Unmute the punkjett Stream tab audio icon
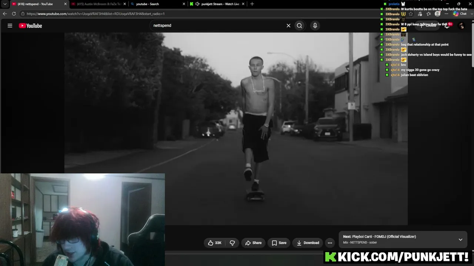 coord(197,4)
